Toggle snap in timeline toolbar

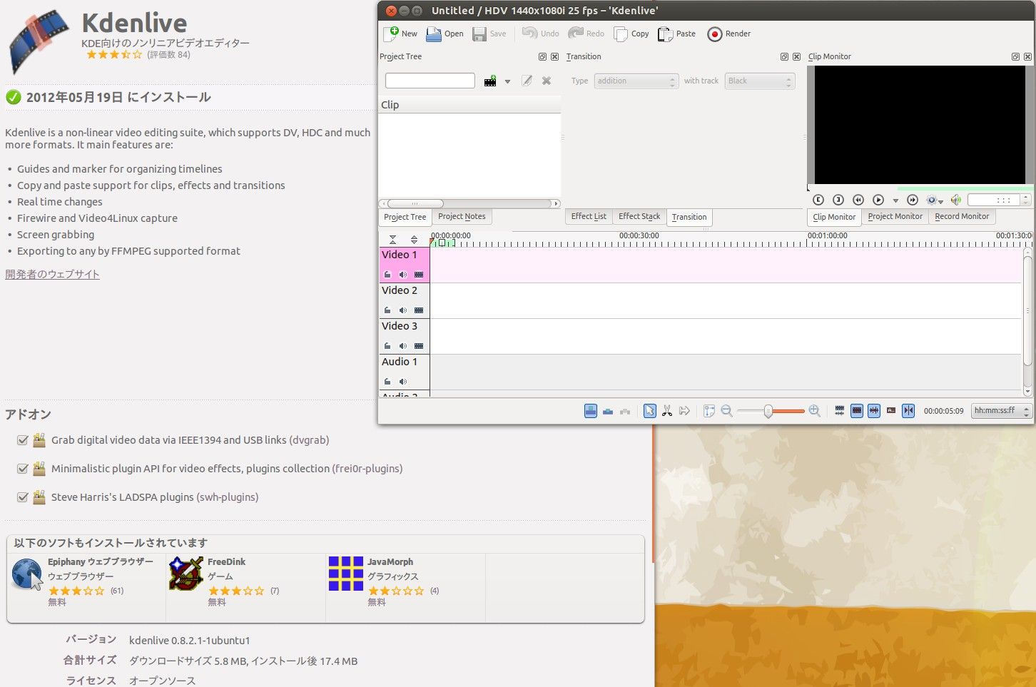908,411
